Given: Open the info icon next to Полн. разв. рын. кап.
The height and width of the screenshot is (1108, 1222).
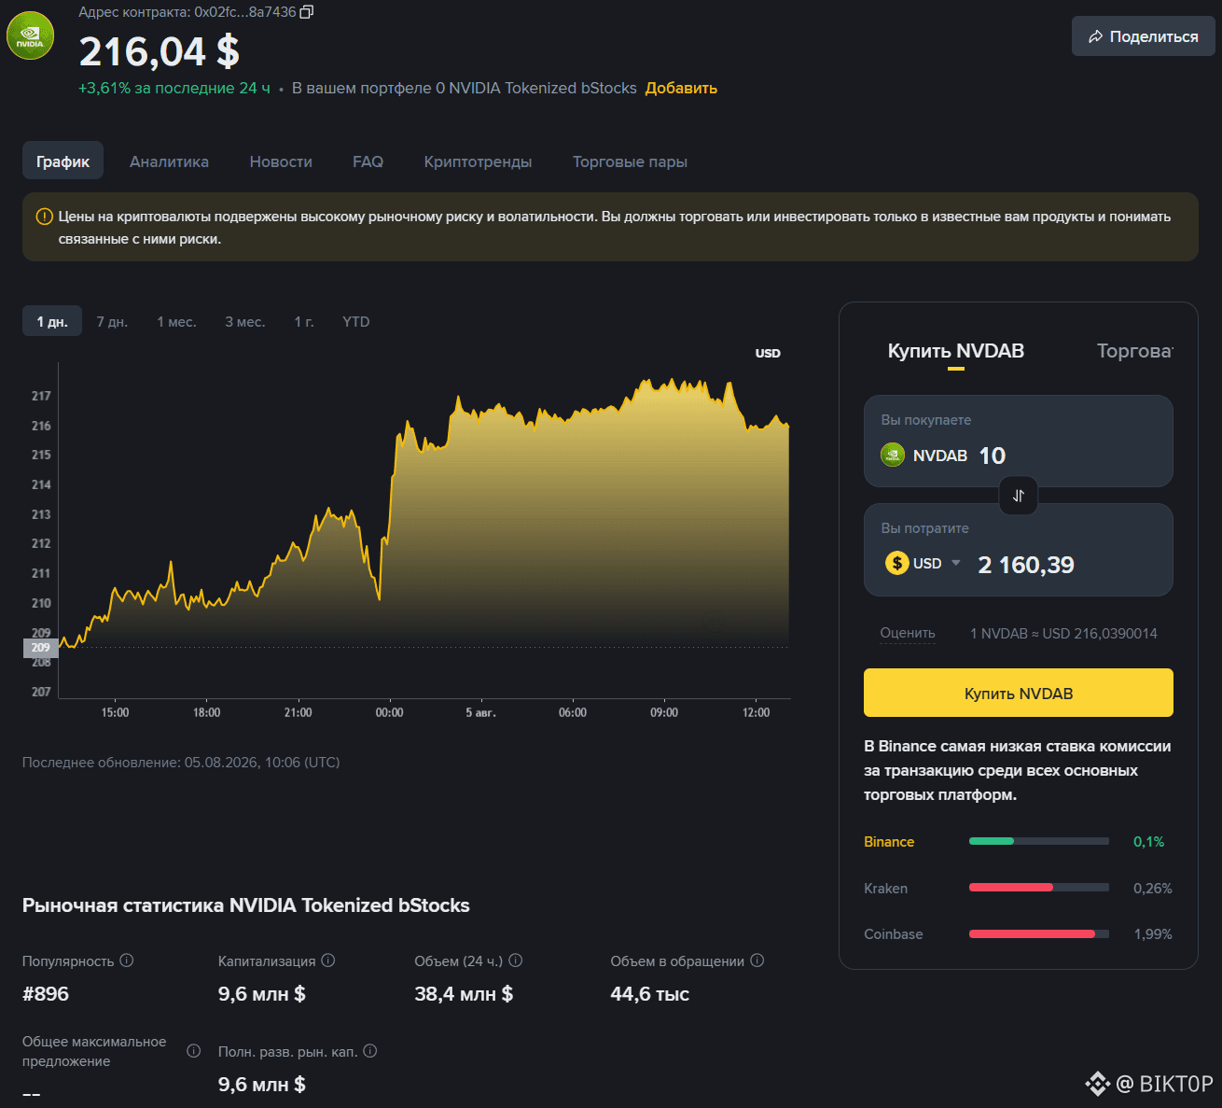Looking at the screenshot, I should pos(370,1051).
